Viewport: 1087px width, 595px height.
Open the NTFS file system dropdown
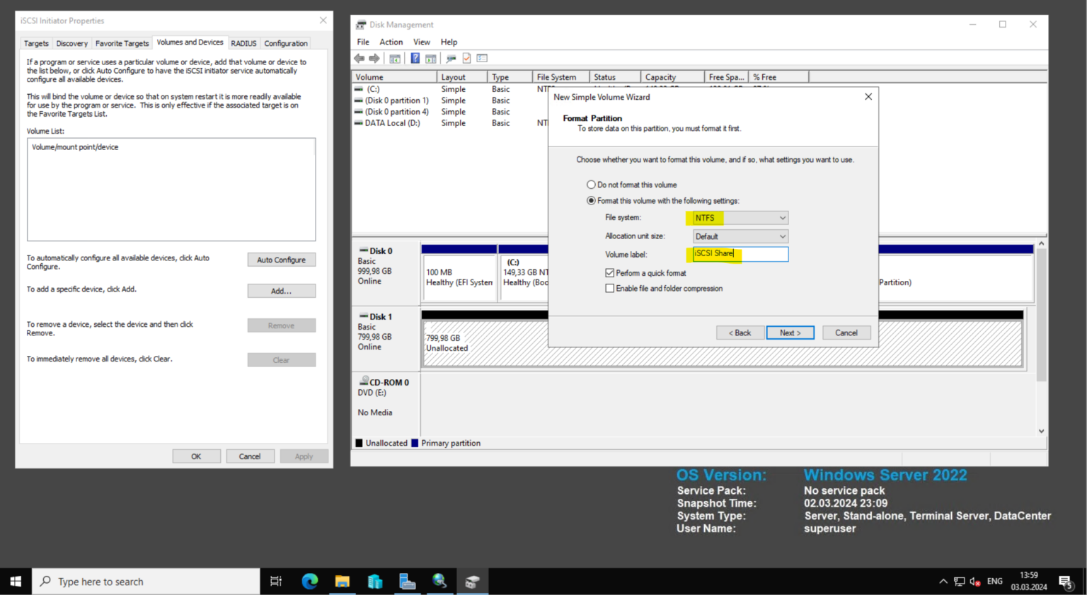(781, 217)
